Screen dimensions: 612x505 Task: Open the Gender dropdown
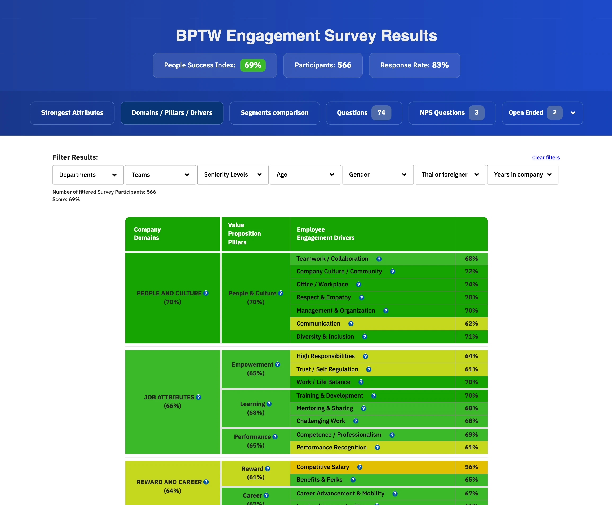(x=378, y=174)
